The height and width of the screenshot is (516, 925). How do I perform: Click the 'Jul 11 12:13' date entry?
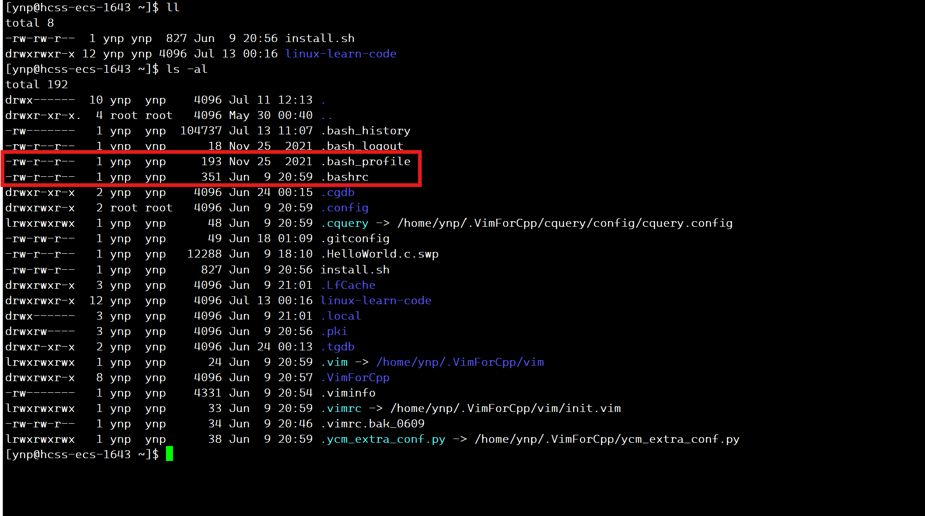271,100
